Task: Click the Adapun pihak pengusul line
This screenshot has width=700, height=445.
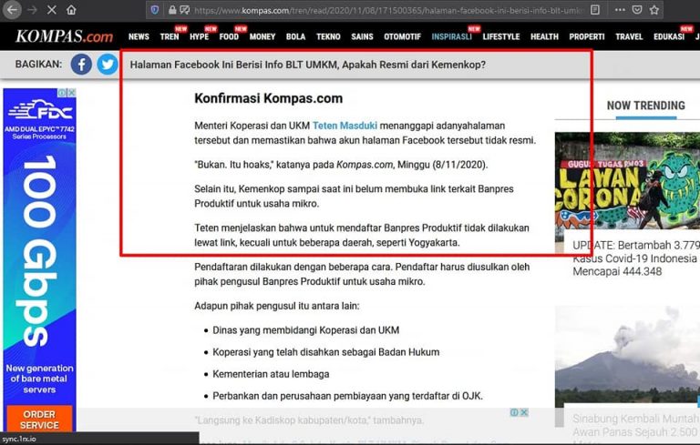Action: pos(277,306)
